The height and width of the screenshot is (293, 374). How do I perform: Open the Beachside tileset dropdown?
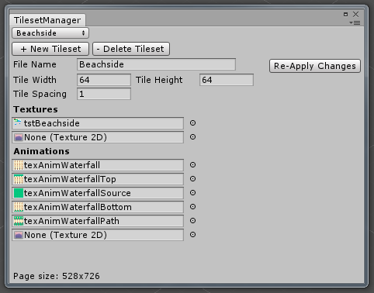50,33
